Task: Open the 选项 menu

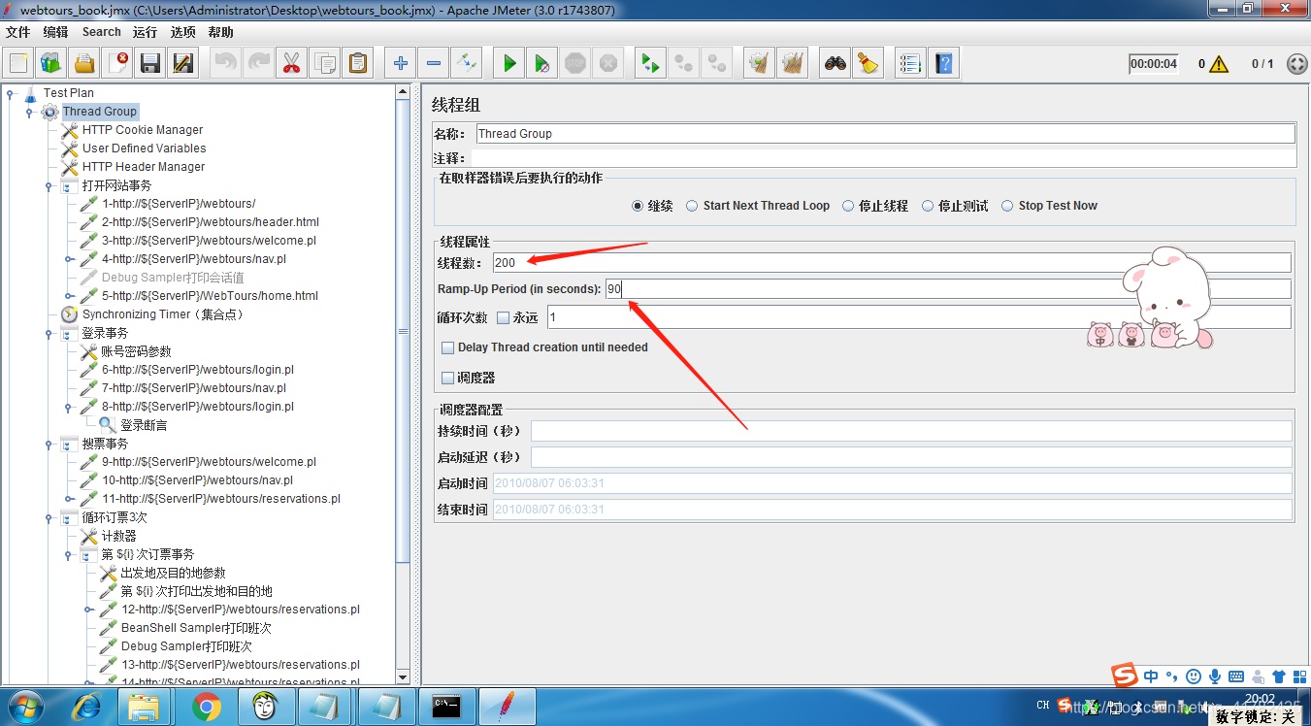Action: (182, 32)
